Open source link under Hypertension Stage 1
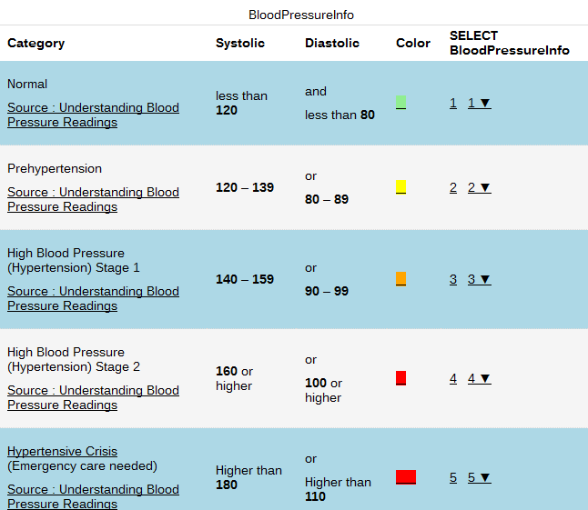This screenshot has width=588, height=510. (x=93, y=298)
